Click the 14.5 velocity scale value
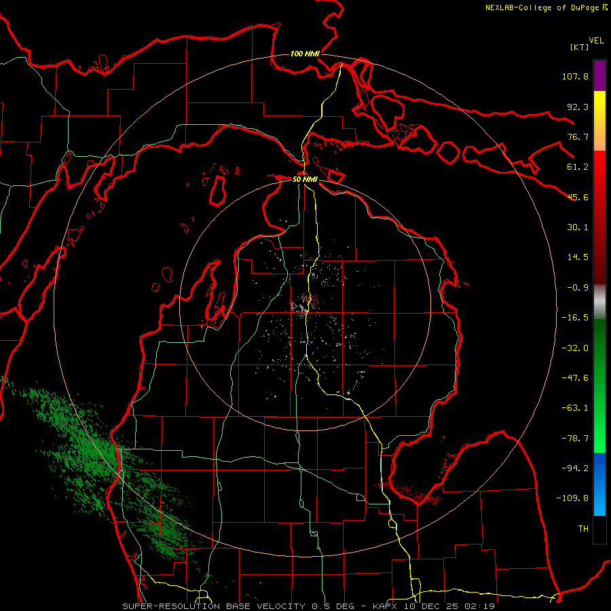 [578, 257]
